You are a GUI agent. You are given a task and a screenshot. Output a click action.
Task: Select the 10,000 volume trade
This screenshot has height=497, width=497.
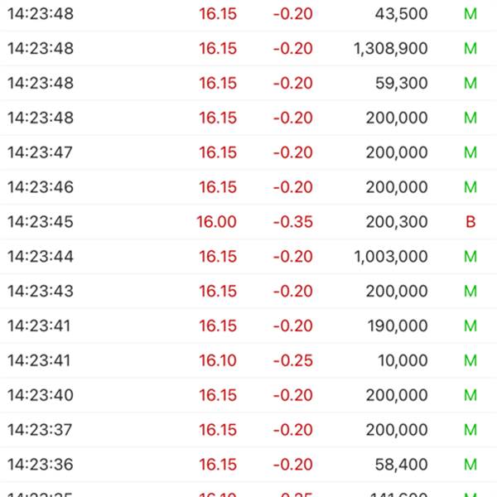pos(401,361)
